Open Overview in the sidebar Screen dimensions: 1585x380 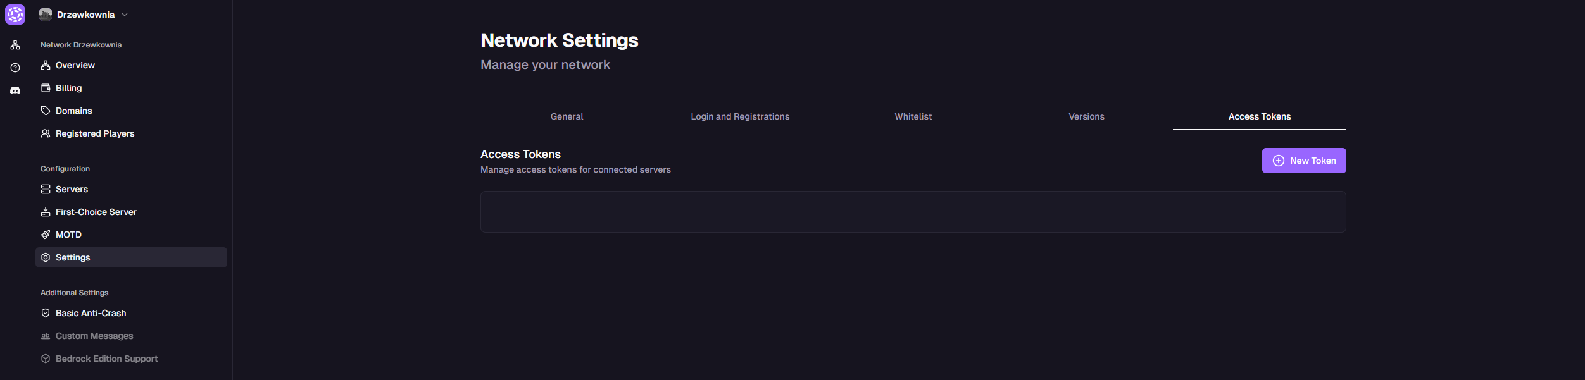pos(75,65)
